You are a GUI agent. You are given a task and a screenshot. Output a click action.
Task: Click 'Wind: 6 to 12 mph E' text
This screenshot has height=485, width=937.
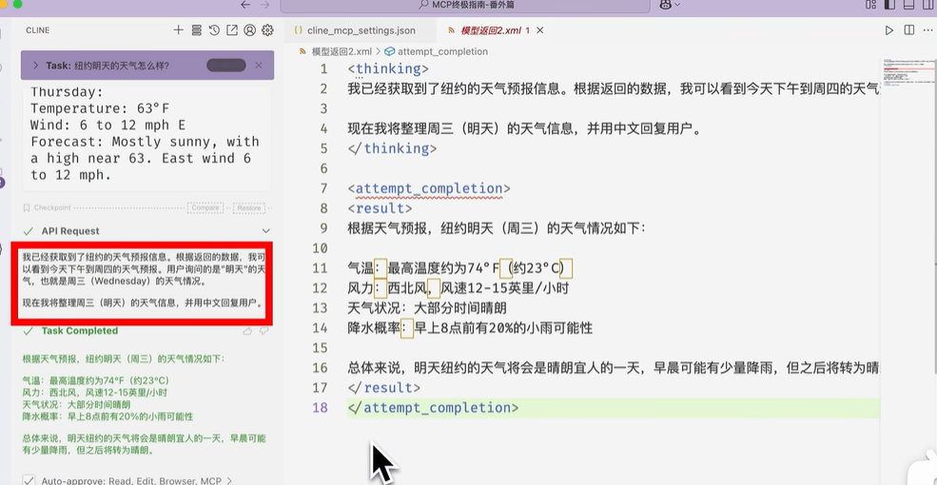[107, 126]
